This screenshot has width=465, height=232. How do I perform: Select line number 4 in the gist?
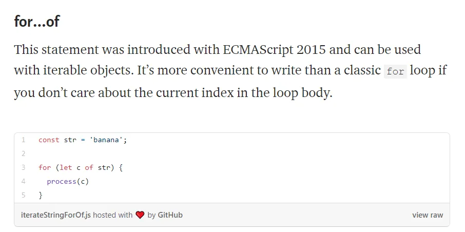pyautogui.click(x=24, y=181)
